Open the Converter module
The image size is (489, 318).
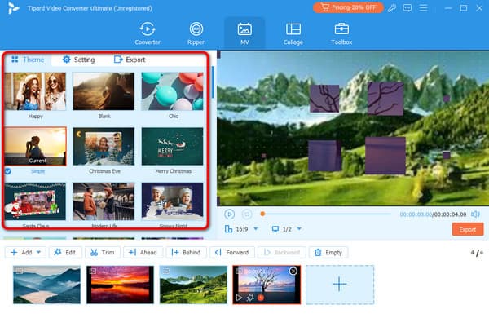tap(148, 33)
